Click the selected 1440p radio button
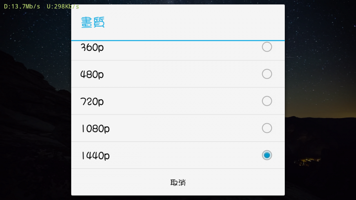This screenshot has width=356, height=200. click(x=267, y=155)
